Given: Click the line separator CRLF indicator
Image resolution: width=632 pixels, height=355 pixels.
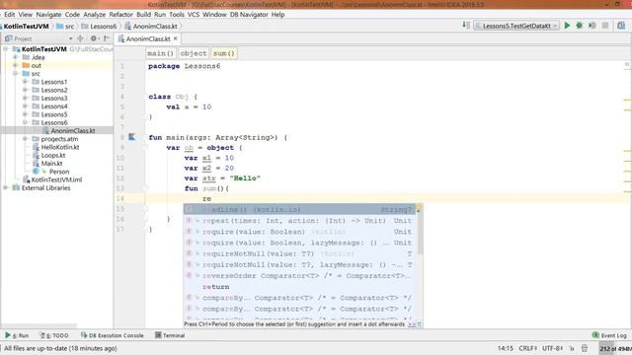Looking at the screenshot, I should (527, 348).
